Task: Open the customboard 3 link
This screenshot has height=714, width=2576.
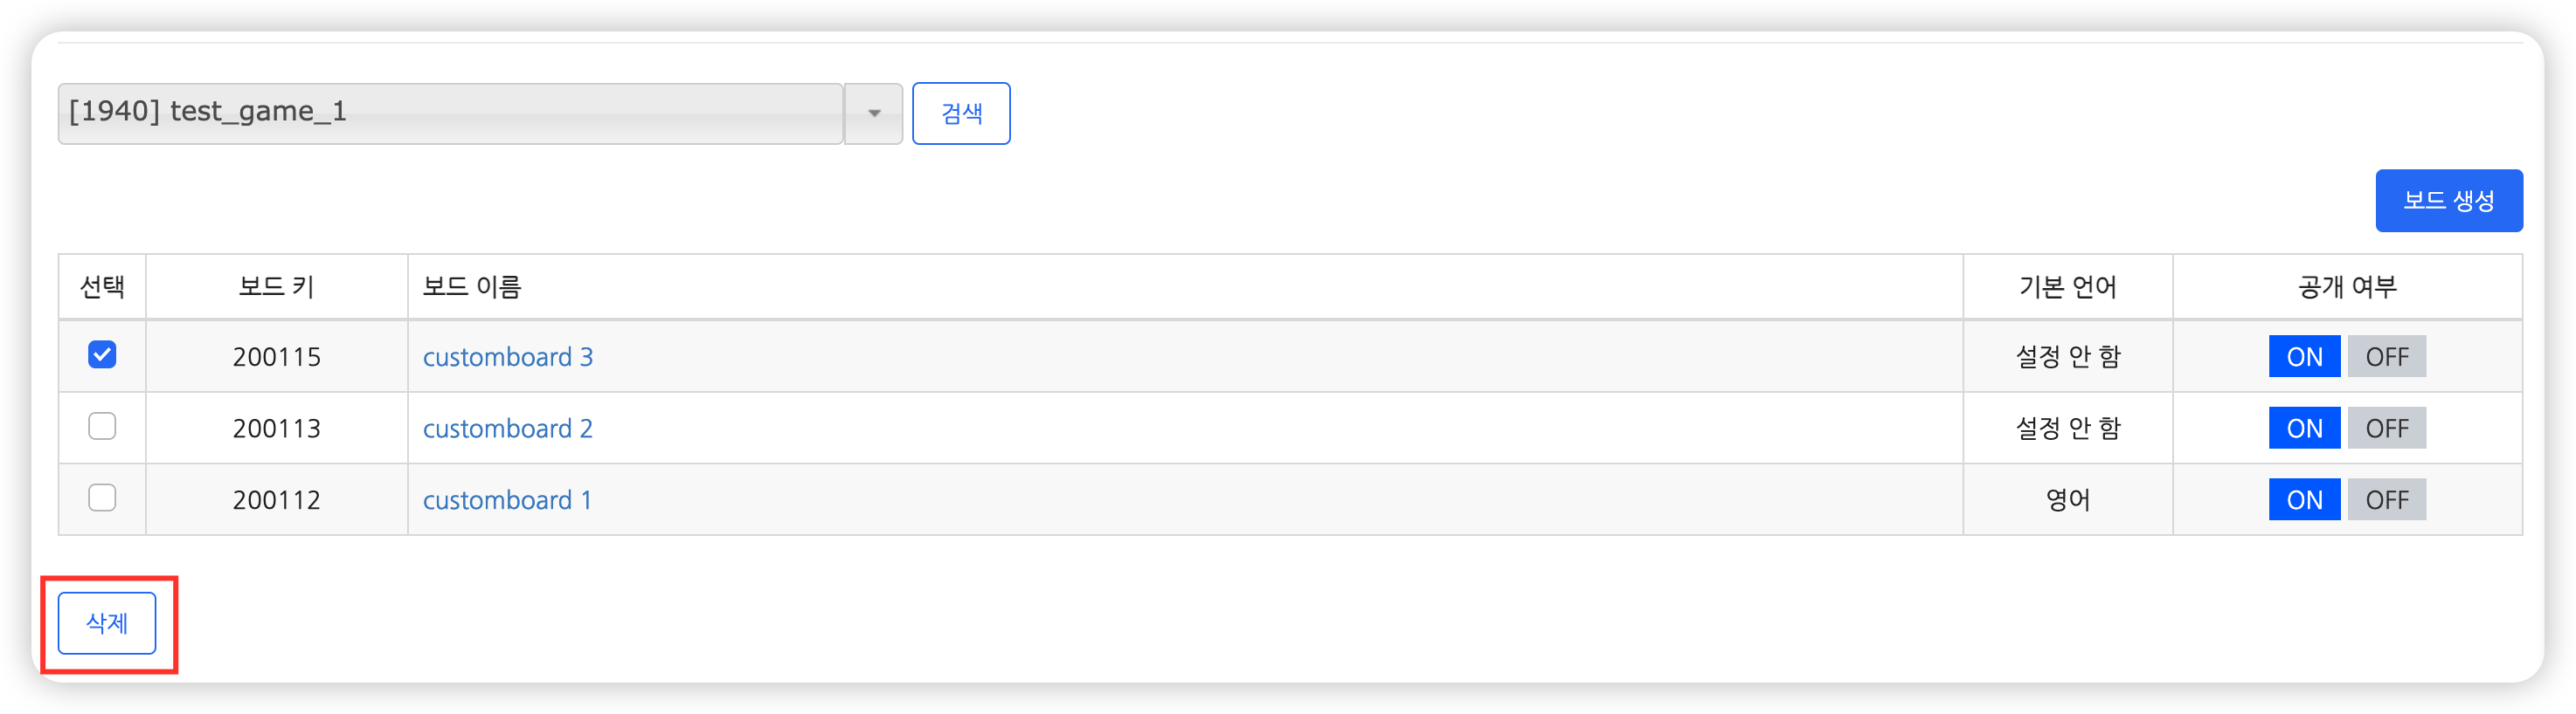Action: [x=507, y=356]
